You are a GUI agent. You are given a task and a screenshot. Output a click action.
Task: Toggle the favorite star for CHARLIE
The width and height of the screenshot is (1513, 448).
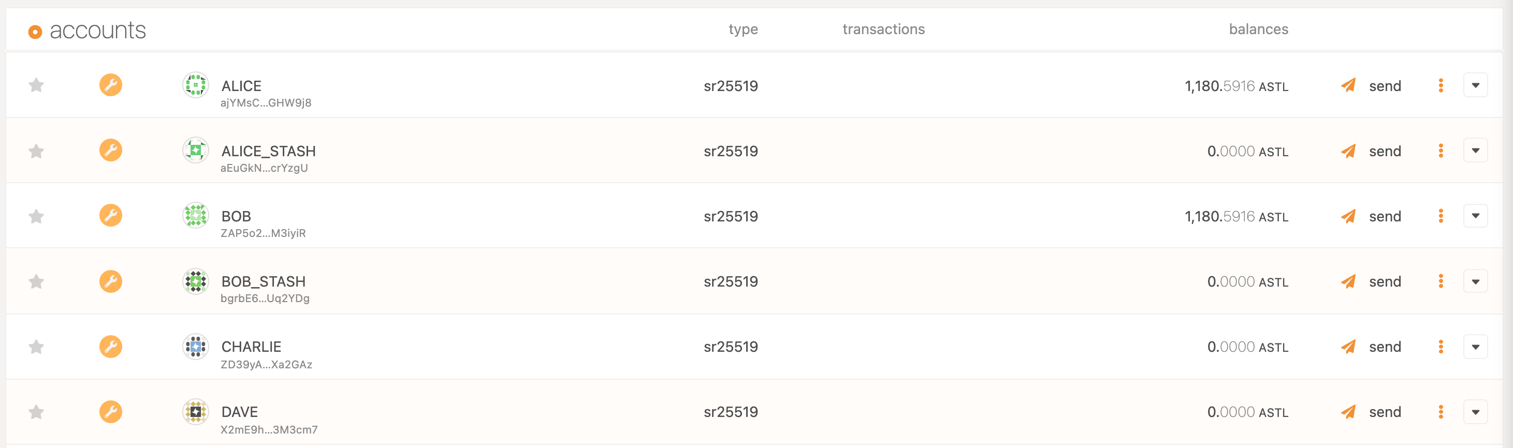[36, 347]
